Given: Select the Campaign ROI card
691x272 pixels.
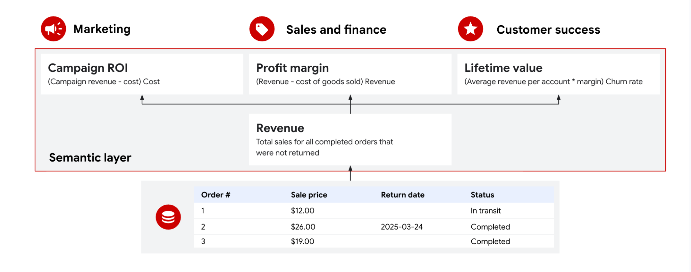Looking at the screenshot, I should (142, 74).
